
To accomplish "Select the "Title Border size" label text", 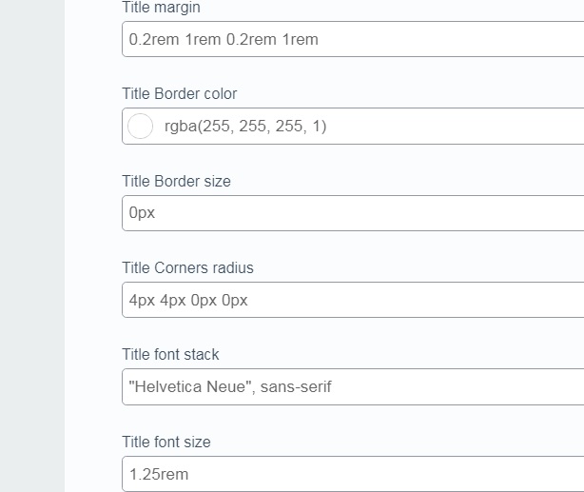I will pyautogui.click(x=176, y=181).
